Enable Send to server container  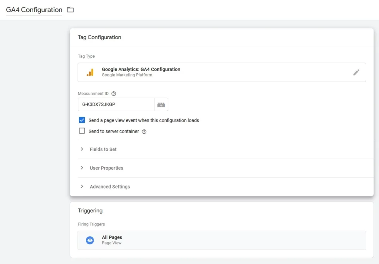point(82,131)
